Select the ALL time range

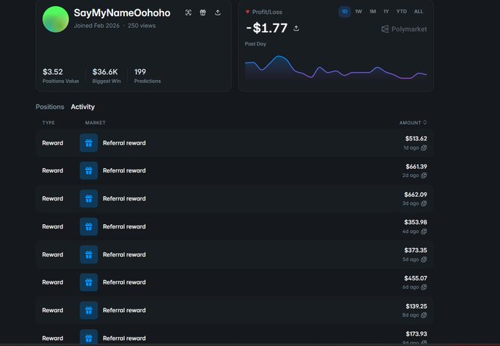(418, 12)
